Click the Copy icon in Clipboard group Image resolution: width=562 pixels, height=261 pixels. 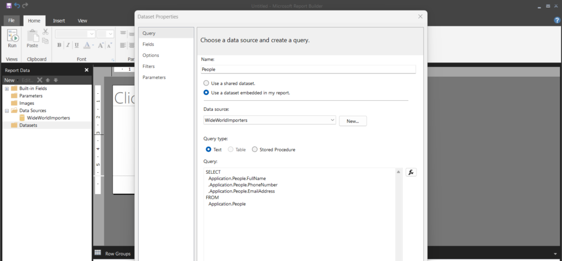pyautogui.click(x=45, y=41)
